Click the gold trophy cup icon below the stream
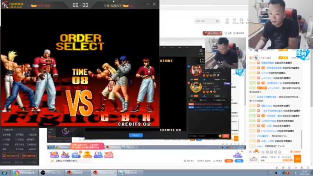Screen dimensions: 313x176 tap(87, 154)
